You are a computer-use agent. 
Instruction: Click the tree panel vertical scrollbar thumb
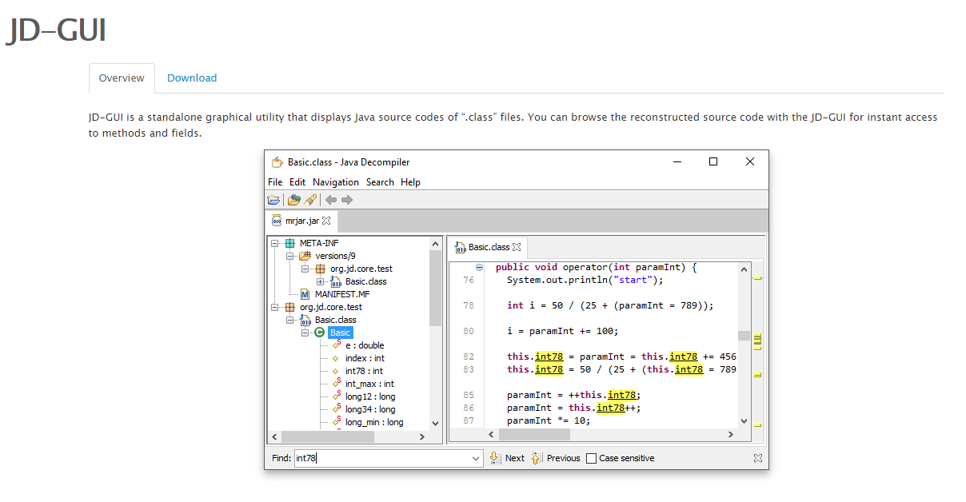point(436,288)
